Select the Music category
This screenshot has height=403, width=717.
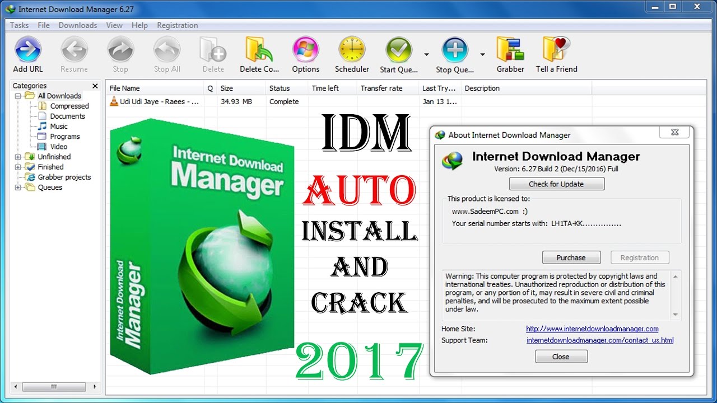click(x=59, y=126)
